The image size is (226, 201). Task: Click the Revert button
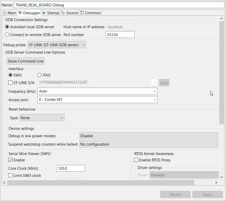click(175, 194)
